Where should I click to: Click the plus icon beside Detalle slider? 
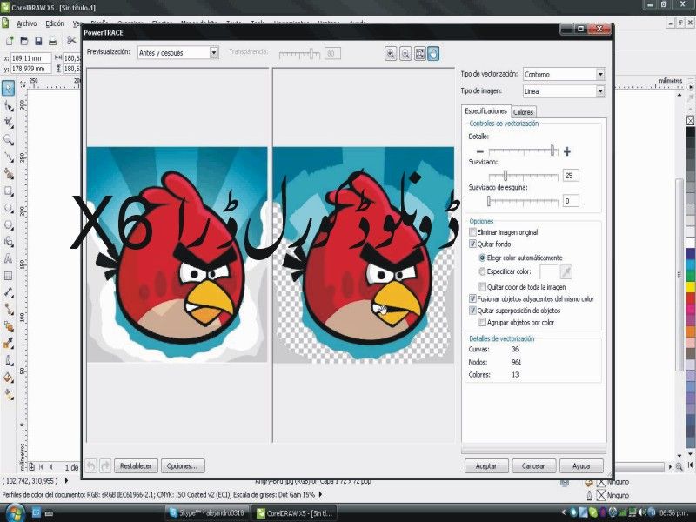tap(567, 151)
